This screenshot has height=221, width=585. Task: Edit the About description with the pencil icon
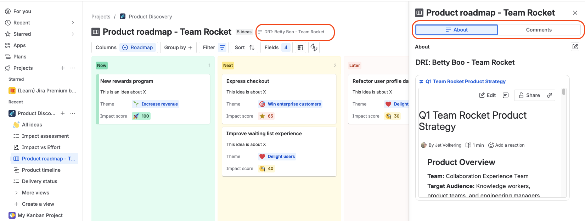pyautogui.click(x=575, y=47)
